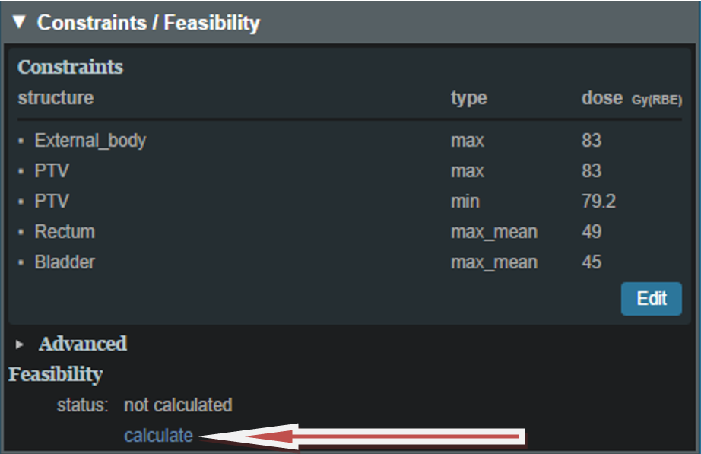Click the structure column header
The height and width of the screenshot is (454, 701).
(56, 98)
